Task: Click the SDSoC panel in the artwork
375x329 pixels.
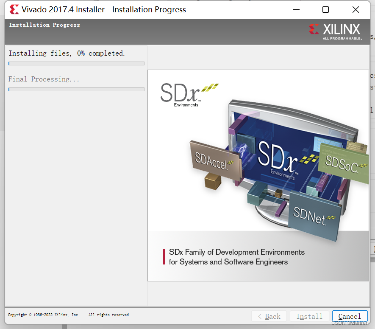Action: [344, 164]
